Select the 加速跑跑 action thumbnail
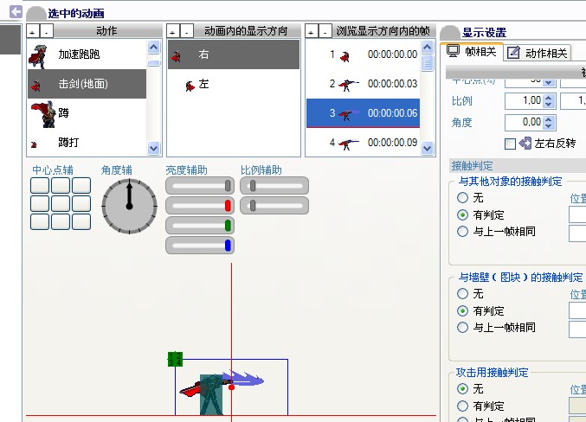The height and width of the screenshot is (422, 586). [38, 56]
